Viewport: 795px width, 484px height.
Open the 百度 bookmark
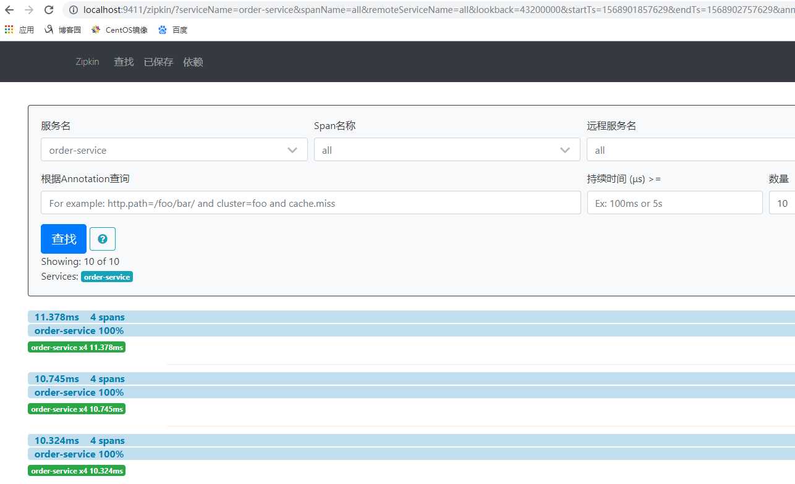(x=172, y=30)
